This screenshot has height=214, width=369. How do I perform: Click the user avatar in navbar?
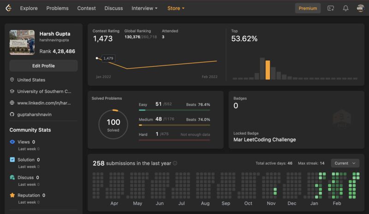[x=361, y=8]
